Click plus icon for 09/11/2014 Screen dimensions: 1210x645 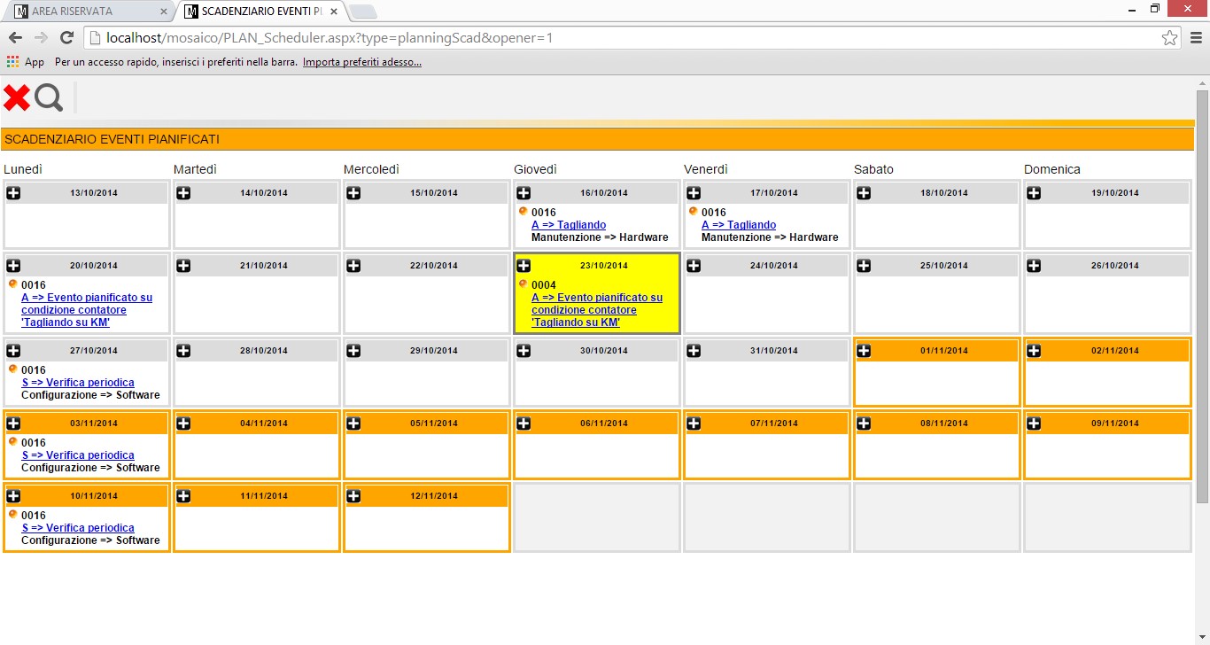[x=1034, y=424]
